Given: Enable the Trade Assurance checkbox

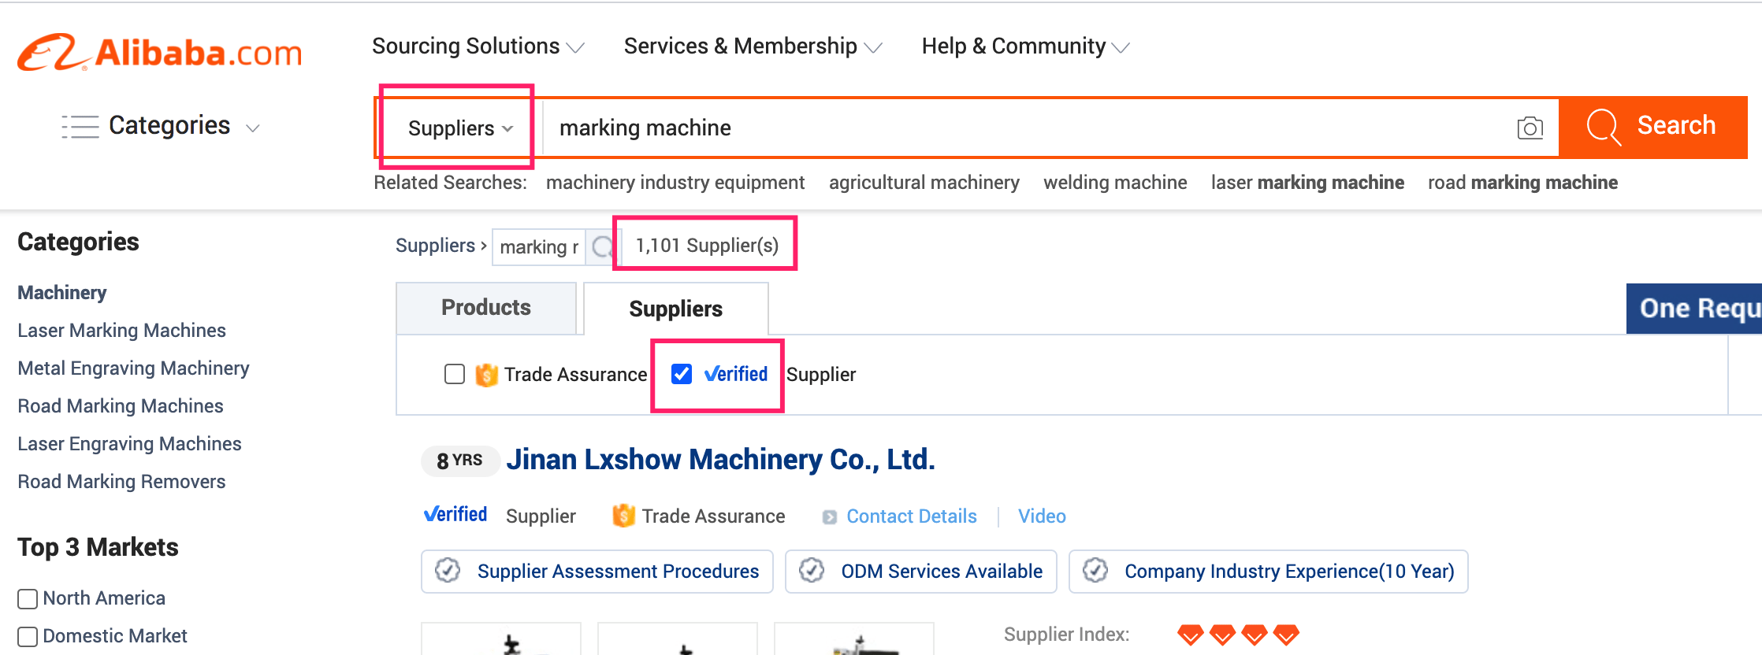Looking at the screenshot, I should point(455,374).
